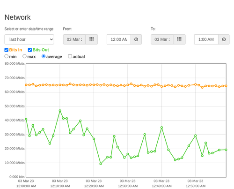This screenshot has width=234, height=189.
Task: Click the From time field showing 12:00 AM
Action: [x=119, y=39]
